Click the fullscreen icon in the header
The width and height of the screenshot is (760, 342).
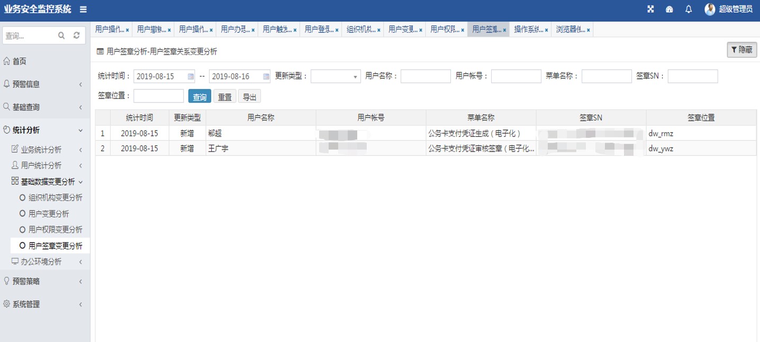coord(650,10)
